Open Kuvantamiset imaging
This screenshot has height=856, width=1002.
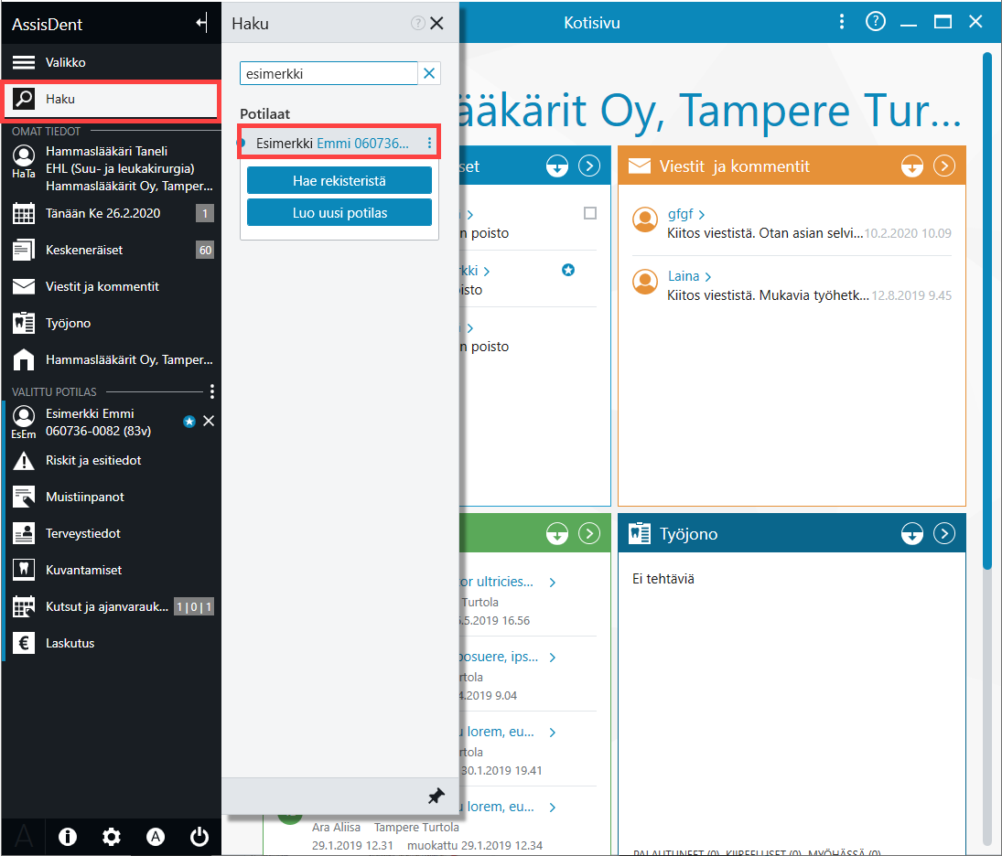111,570
